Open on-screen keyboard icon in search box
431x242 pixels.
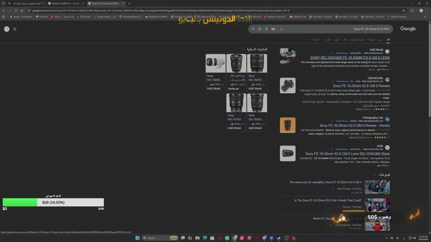pyautogui.click(x=273, y=29)
